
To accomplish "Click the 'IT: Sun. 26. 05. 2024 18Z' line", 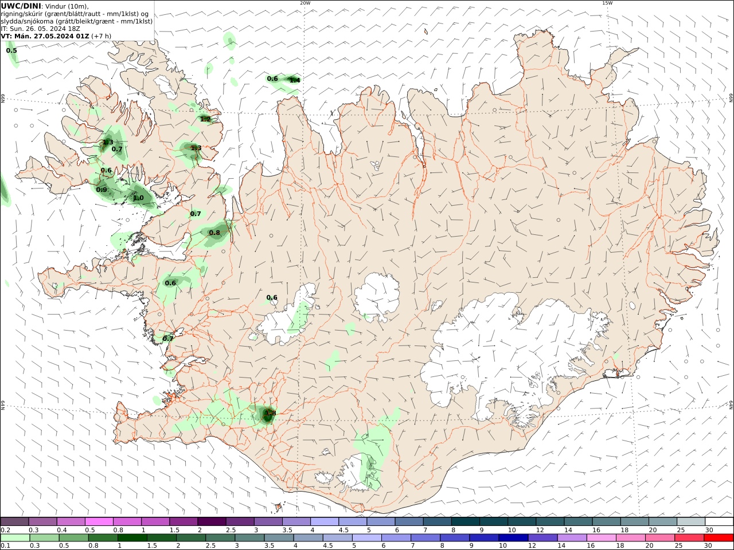I will coord(40,29).
